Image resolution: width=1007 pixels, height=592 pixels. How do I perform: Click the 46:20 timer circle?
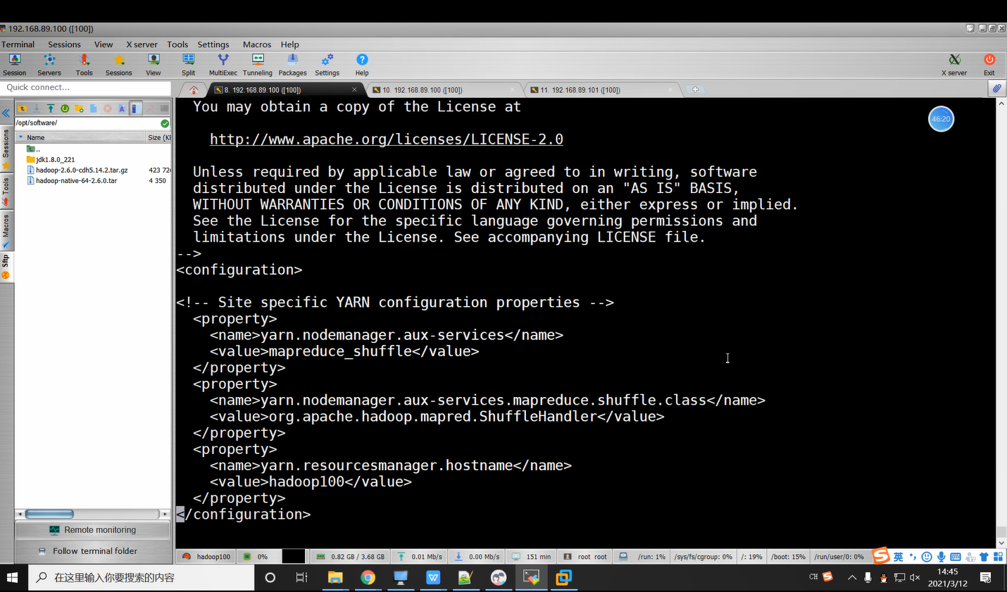click(x=941, y=119)
